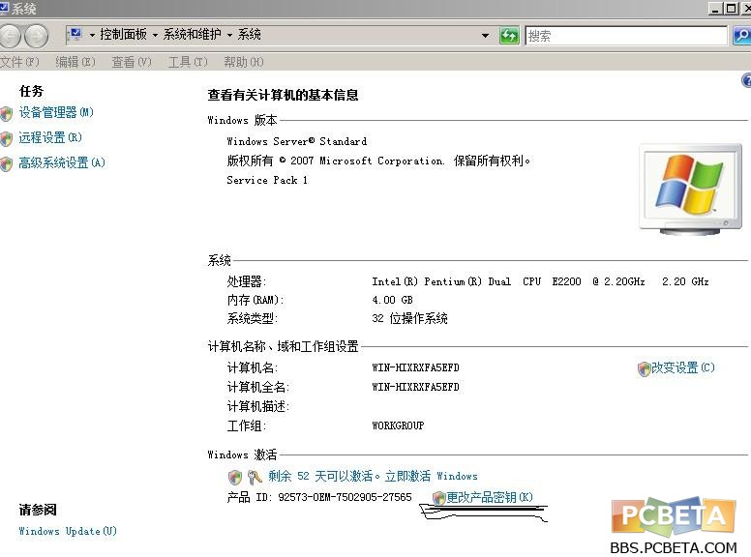
Task: Select 控制面板 in the breadcrumb path
Action: [x=123, y=35]
